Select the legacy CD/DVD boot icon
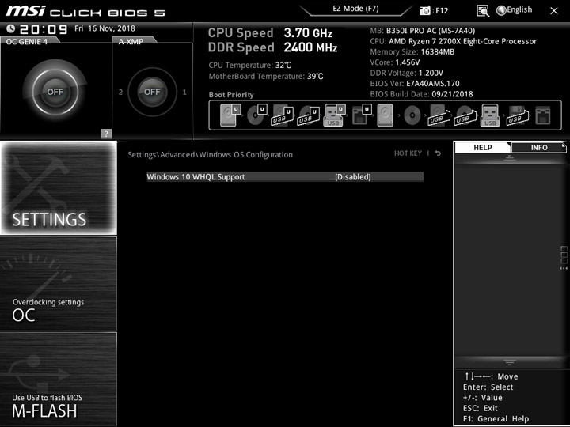This screenshot has height=427, width=570. [412, 115]
